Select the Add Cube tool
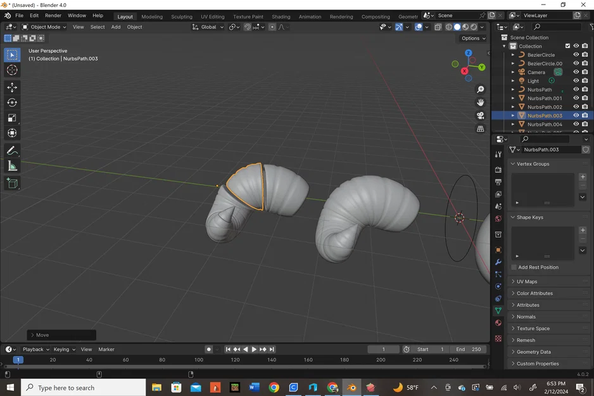Image resolution: width=594 pixels, height=396 pixels. click(12, 183)
